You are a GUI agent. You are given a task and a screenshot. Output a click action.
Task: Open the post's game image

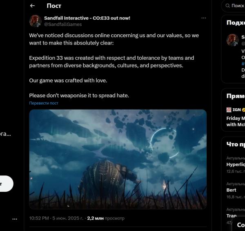pyautogui.click(x=118, y=159)
